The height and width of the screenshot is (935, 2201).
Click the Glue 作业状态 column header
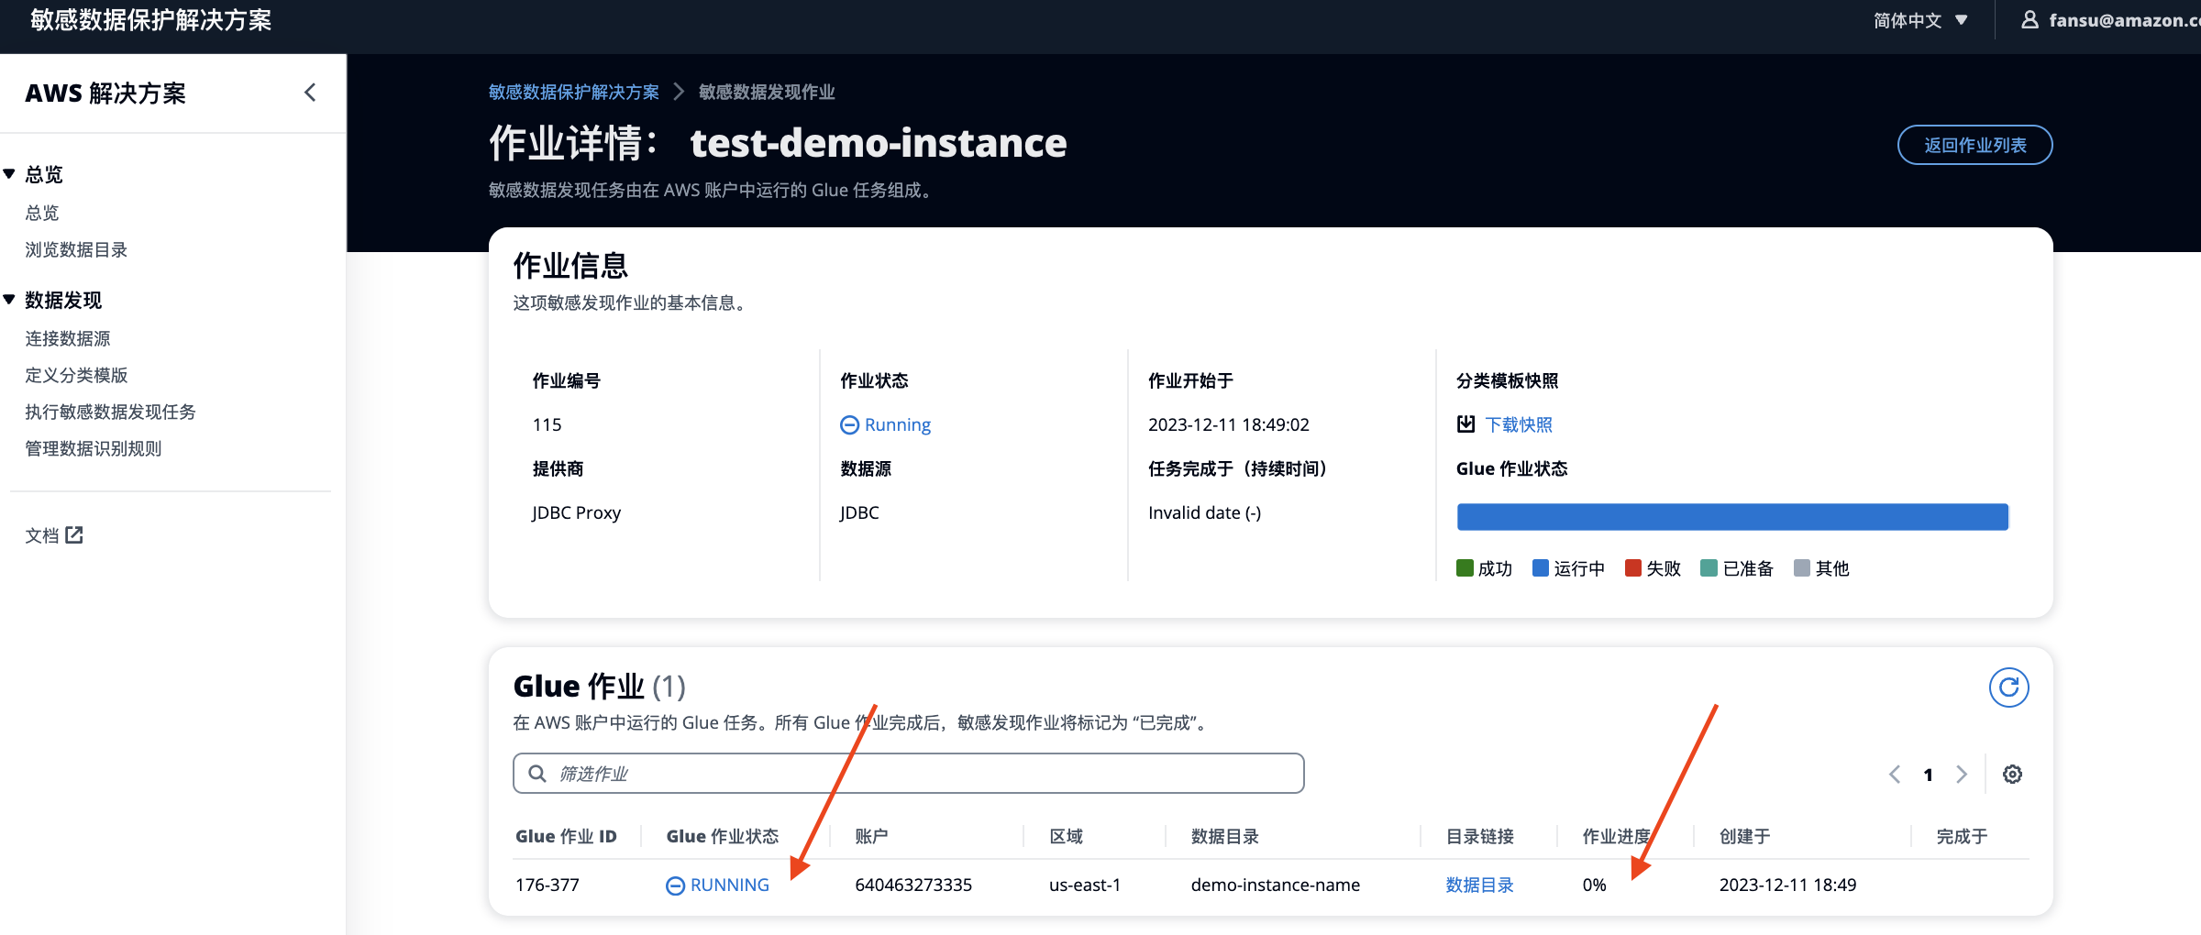(x=722, y=836)
